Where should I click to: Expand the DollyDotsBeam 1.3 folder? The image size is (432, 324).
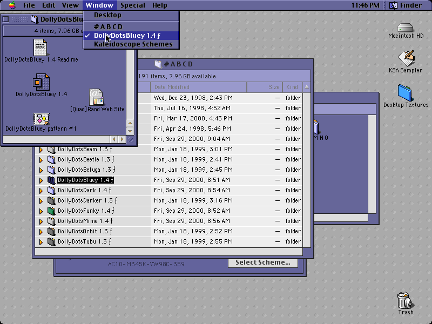[41, 150]
